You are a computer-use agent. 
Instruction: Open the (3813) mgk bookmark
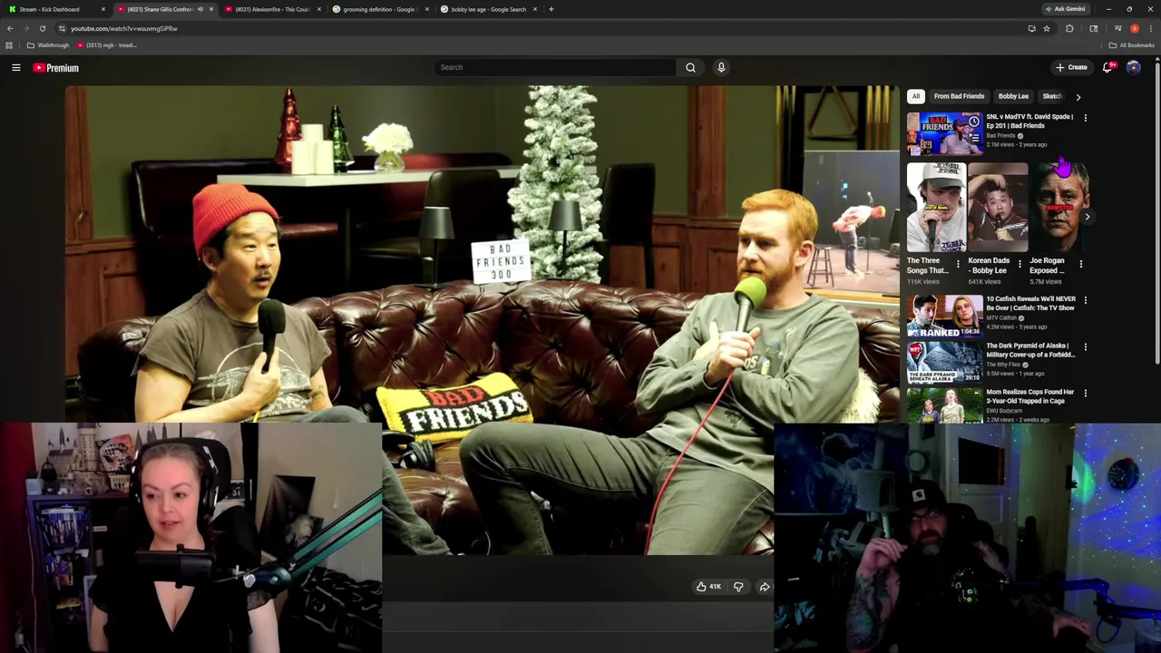pyautogui.click(x=107, y=45)
